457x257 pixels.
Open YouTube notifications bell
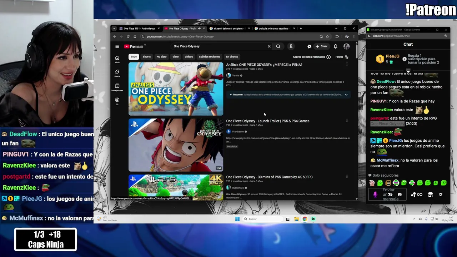click(336, 46)
